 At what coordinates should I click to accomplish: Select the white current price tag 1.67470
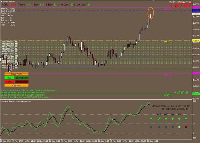tap(196, 14)
